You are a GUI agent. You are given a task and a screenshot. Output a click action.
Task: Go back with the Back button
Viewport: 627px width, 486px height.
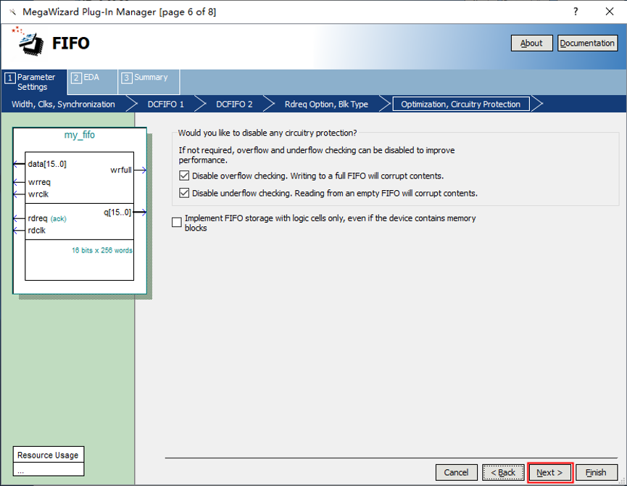tap(503, 472)
